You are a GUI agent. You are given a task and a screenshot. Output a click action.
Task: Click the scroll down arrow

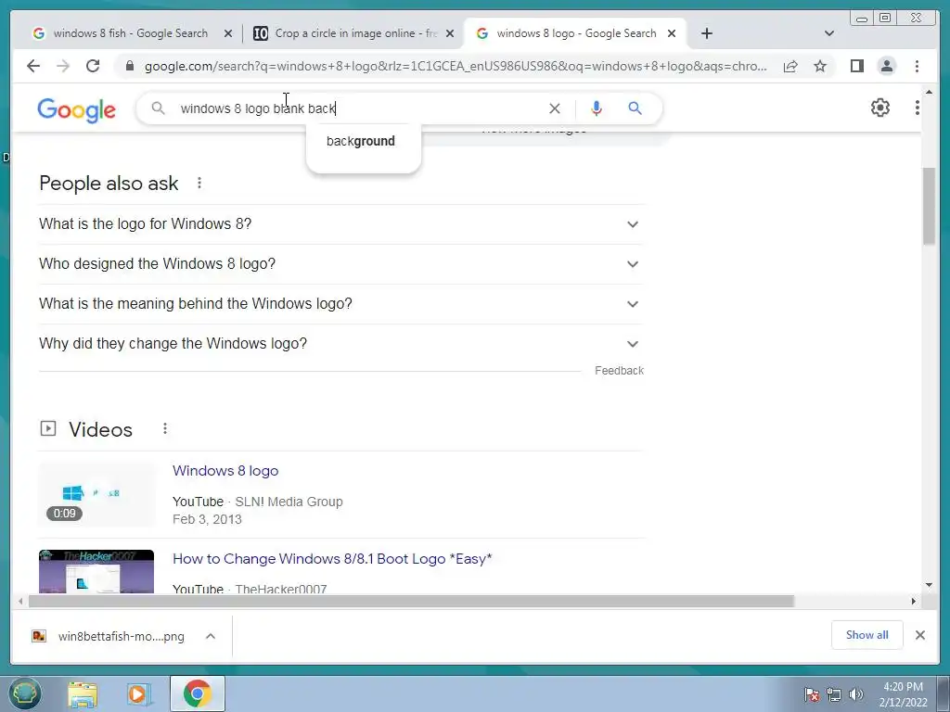pos(929,585)
